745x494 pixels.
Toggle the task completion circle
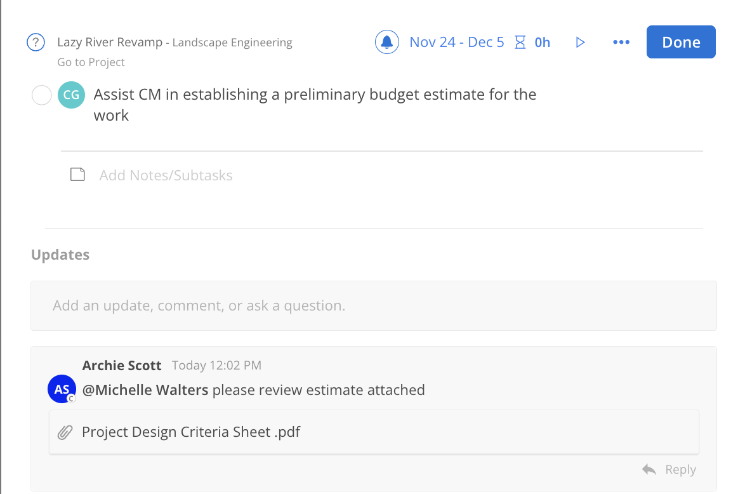click(x=41, y=96)
